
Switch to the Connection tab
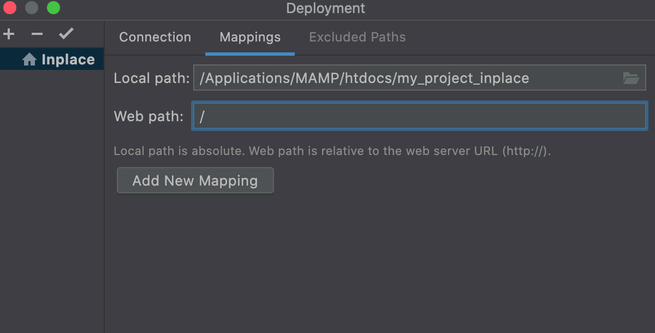155,37
